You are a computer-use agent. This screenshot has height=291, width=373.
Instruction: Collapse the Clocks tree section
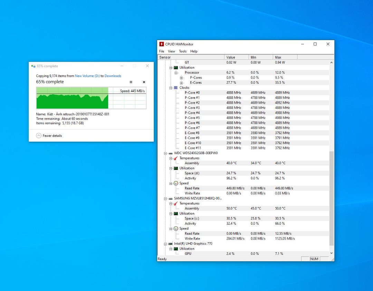[x=171, y=88]
